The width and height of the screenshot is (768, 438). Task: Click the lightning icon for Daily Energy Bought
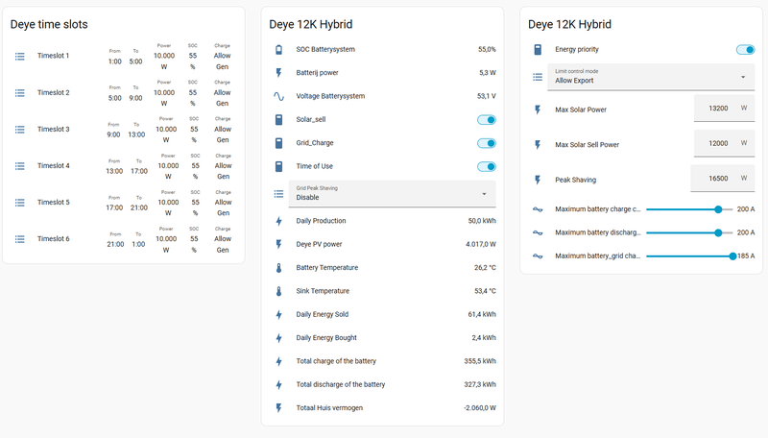278,338
